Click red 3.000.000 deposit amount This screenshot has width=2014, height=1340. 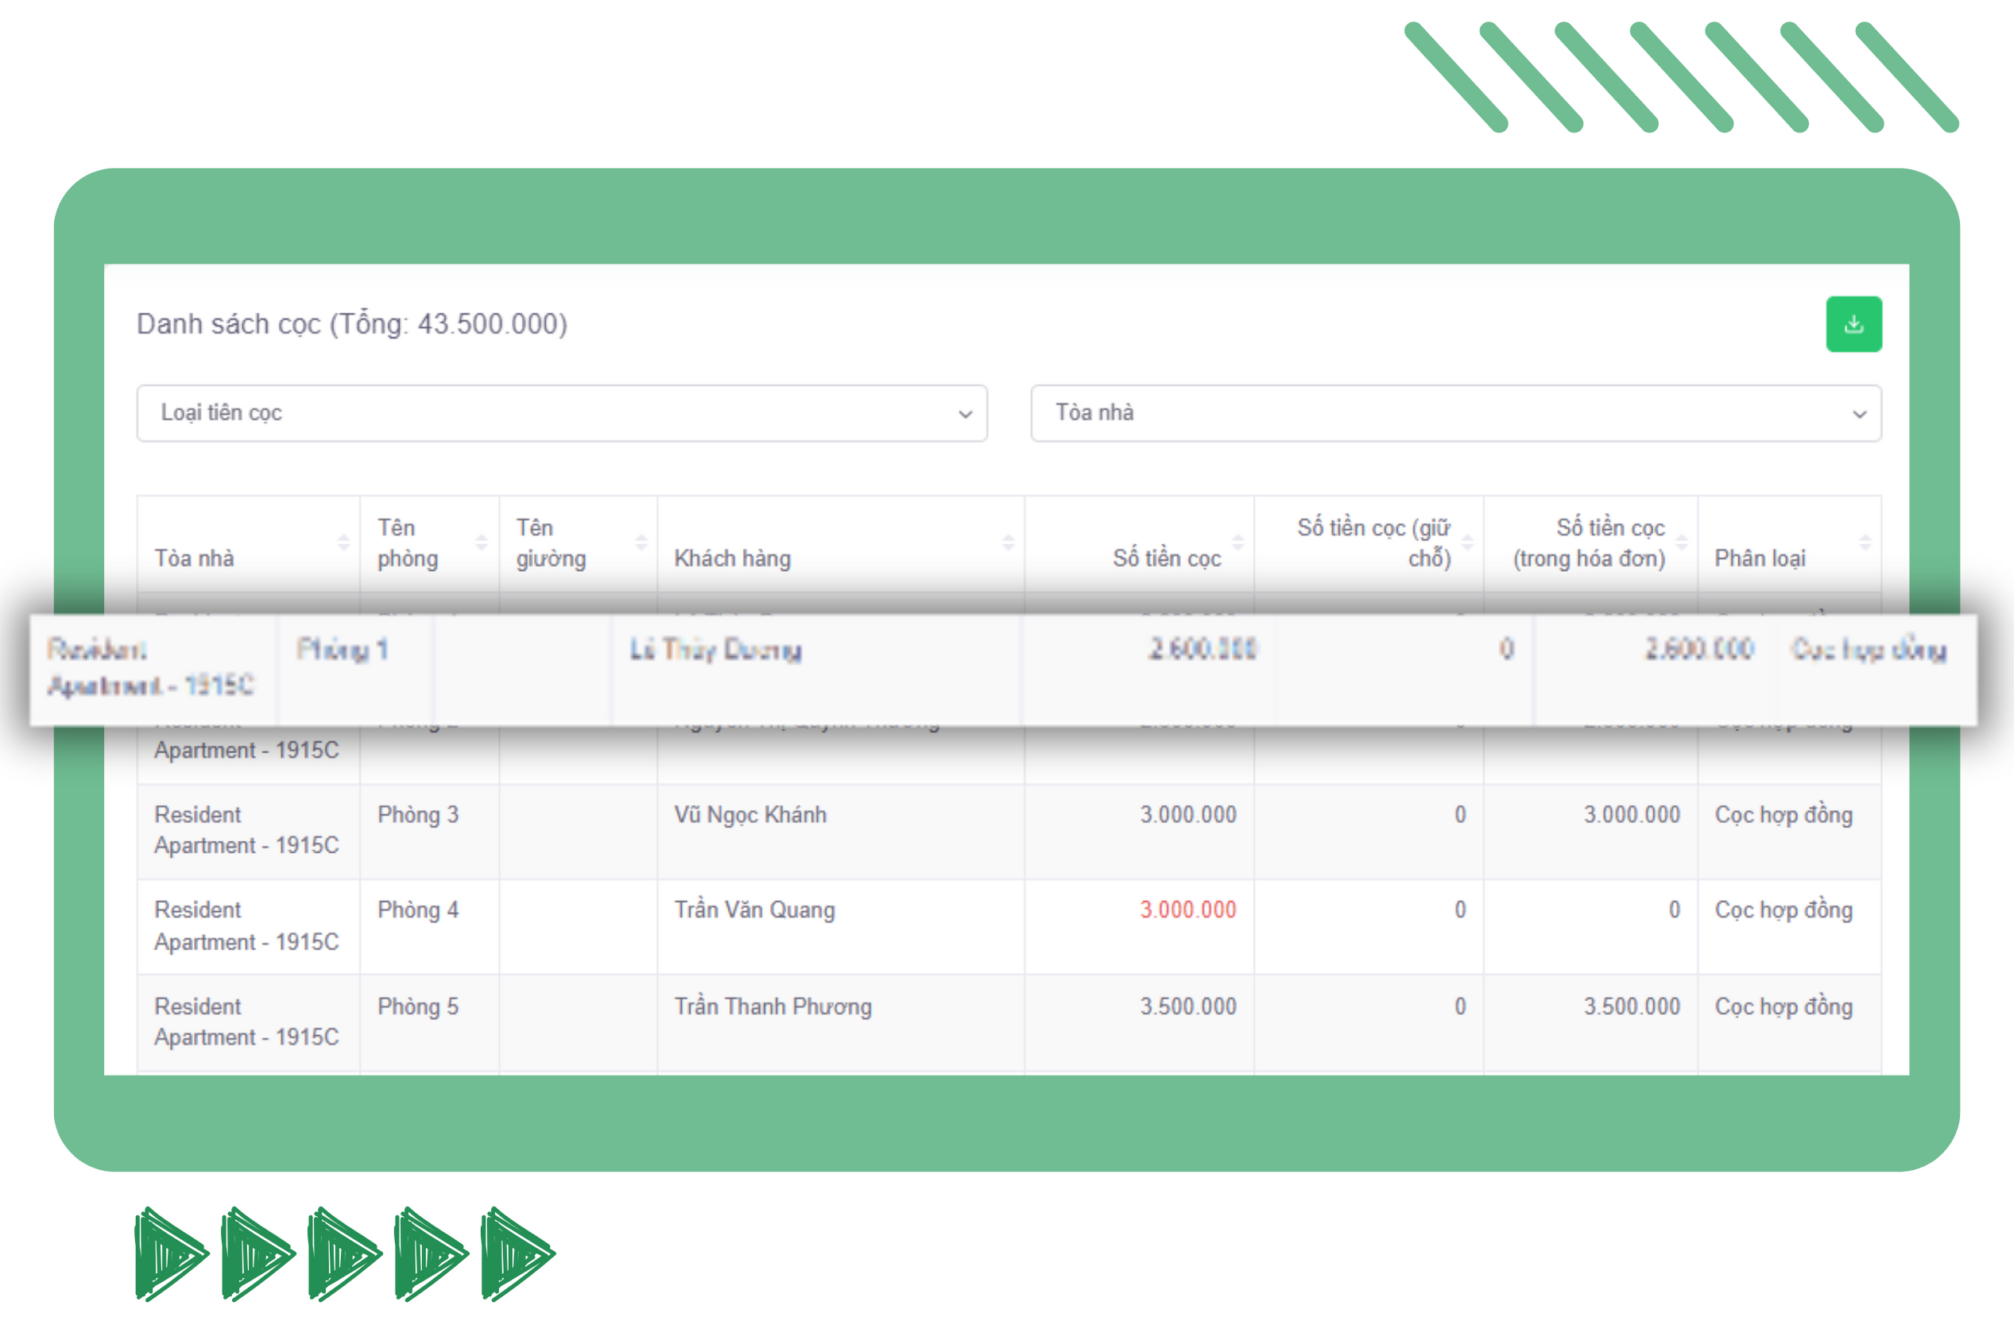tap(1187, 909)
